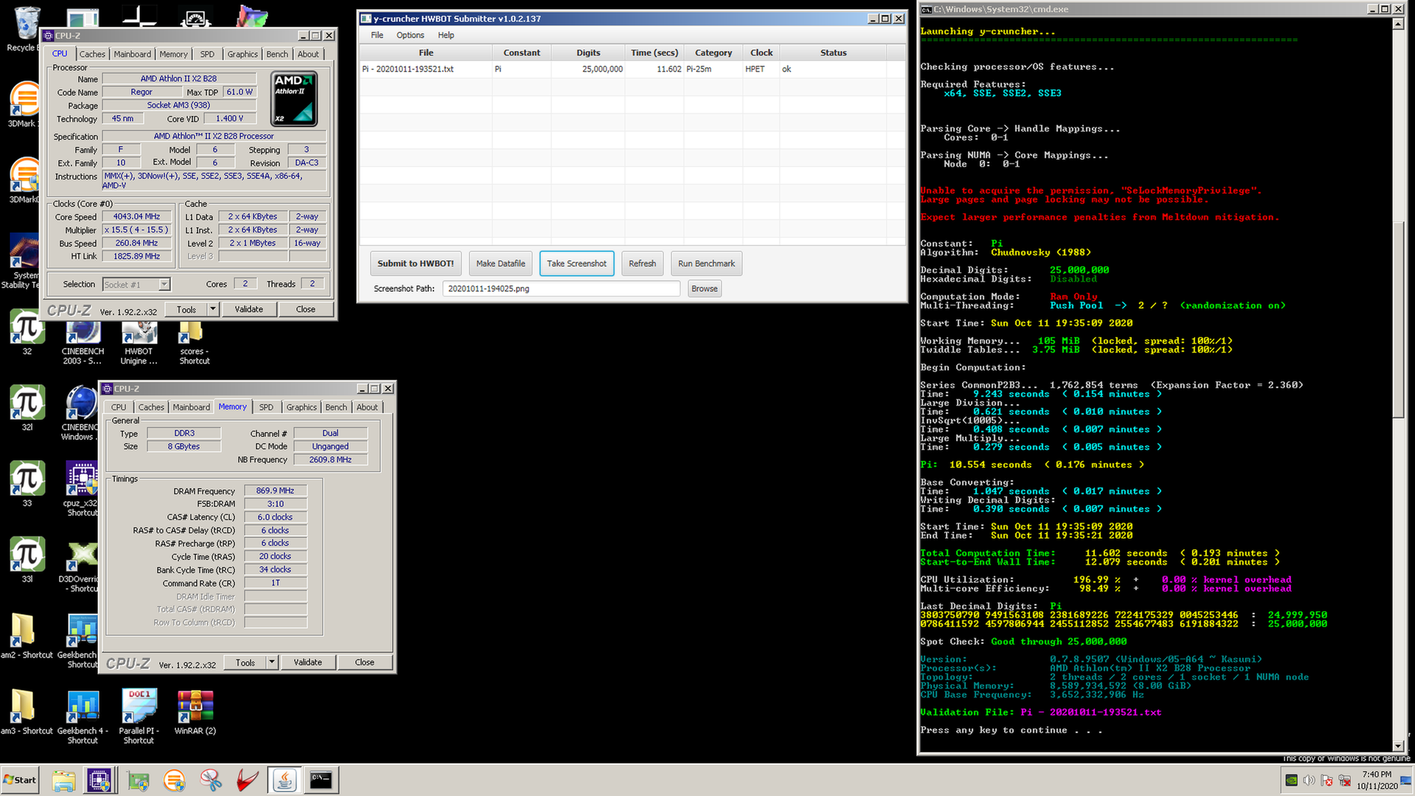This screenshot has height=796, width=1415.
Task: Click Validate in the upper CPU-Z window
Action: [249, 310]
